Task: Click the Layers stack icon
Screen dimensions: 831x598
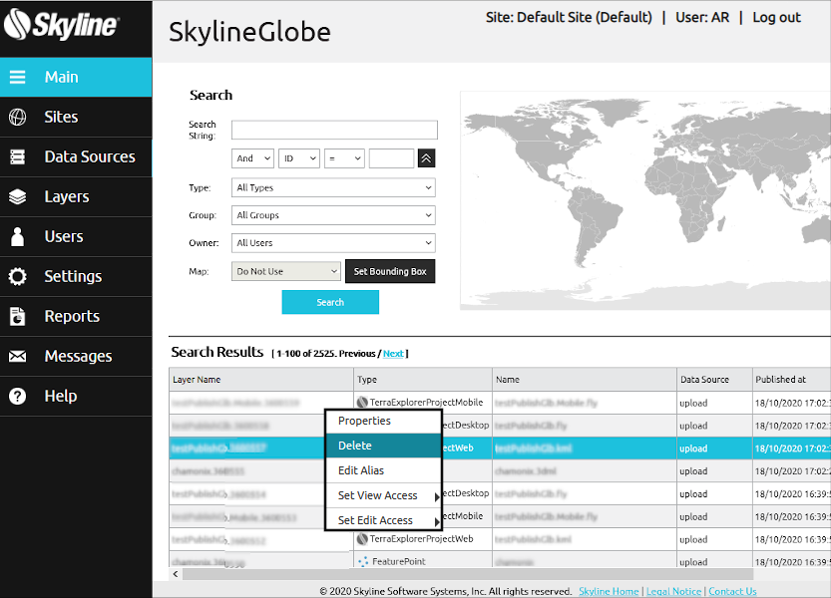Action: [x=18, y=196]
